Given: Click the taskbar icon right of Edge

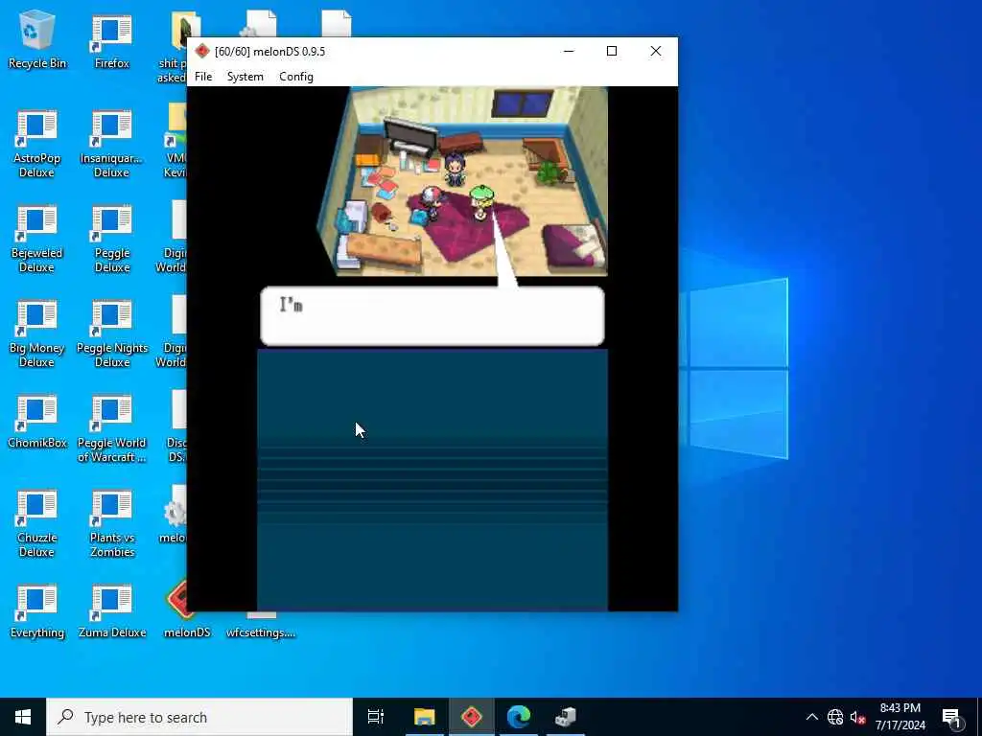Looking at the screenshot, I should [566, 717].
